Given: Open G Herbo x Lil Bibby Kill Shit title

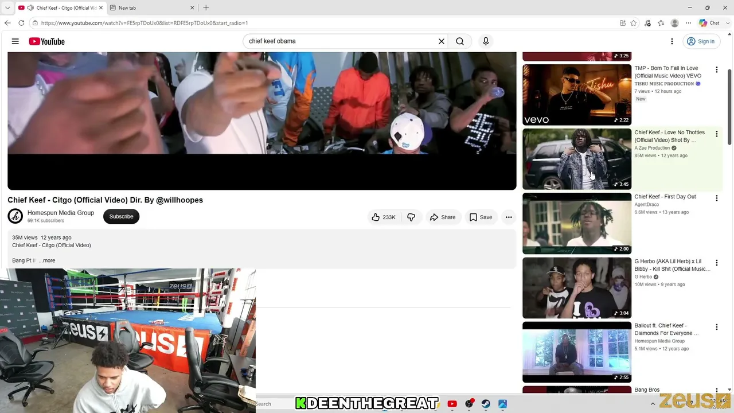Looking at the screenshot, I should pyautogui.click(x=672, y=265).
